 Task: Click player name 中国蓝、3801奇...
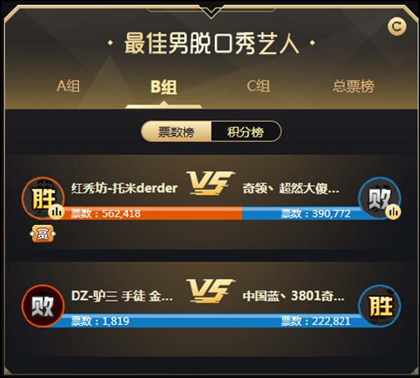[x=293, y=296]
